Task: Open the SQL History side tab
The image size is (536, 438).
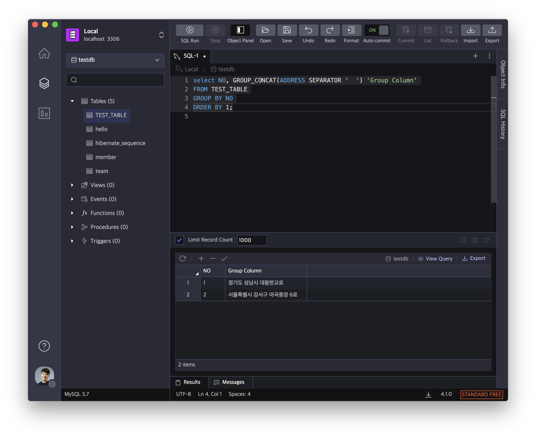Action: [503, 124]
